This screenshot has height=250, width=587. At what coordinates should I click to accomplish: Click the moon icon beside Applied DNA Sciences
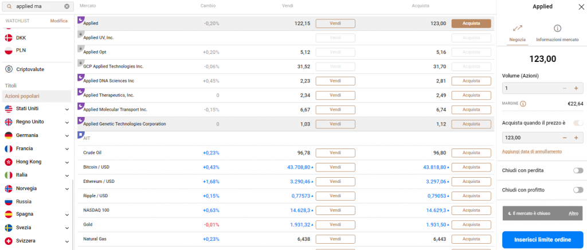click(x=80, y=77)
